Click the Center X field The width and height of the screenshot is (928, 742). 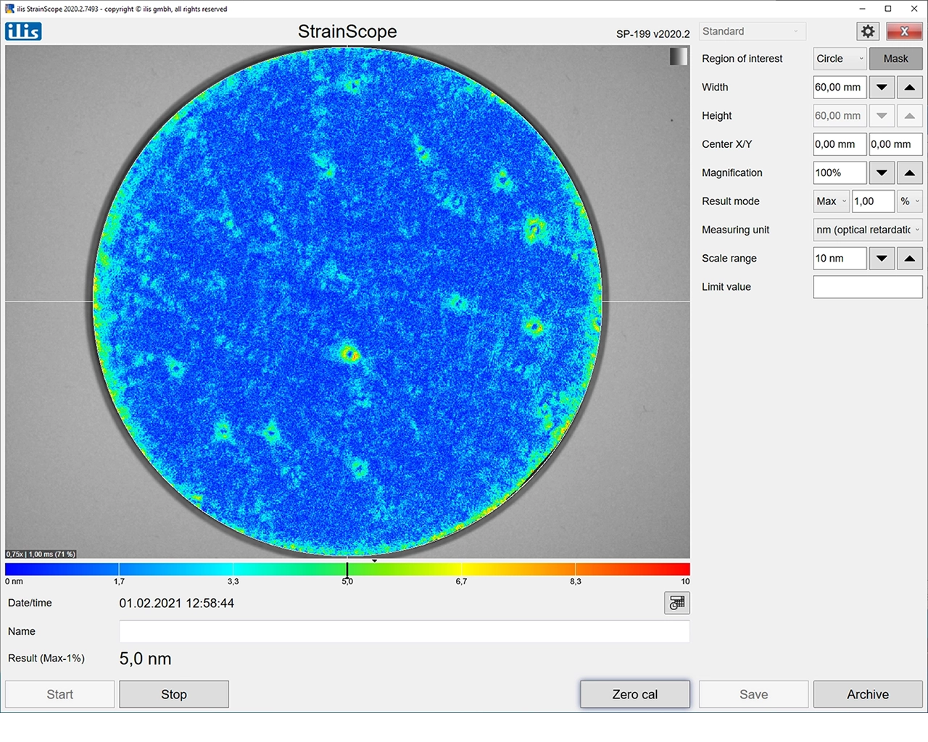click(840, 144)
